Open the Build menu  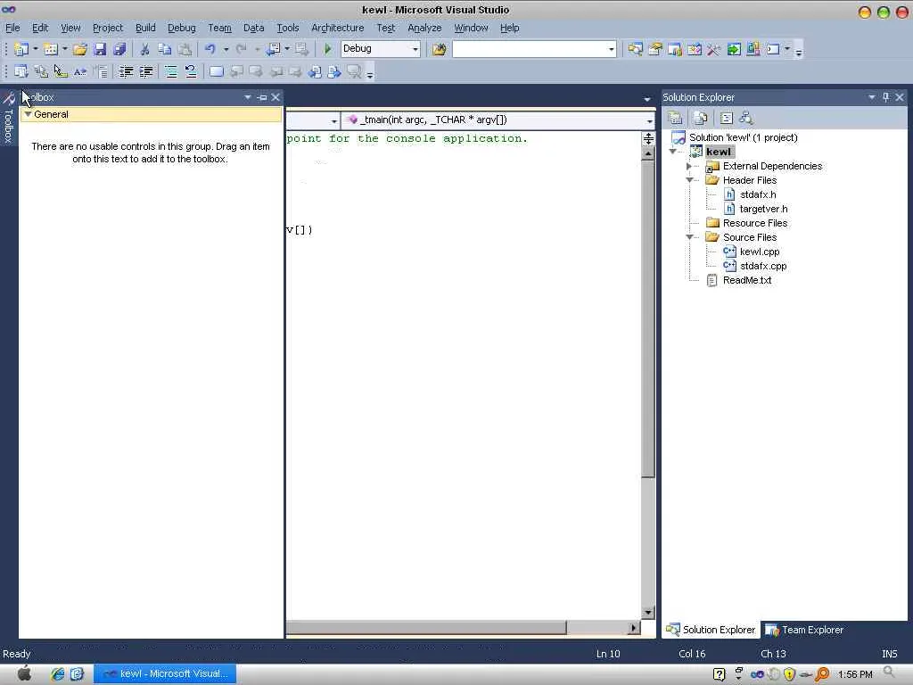(145, 28)
